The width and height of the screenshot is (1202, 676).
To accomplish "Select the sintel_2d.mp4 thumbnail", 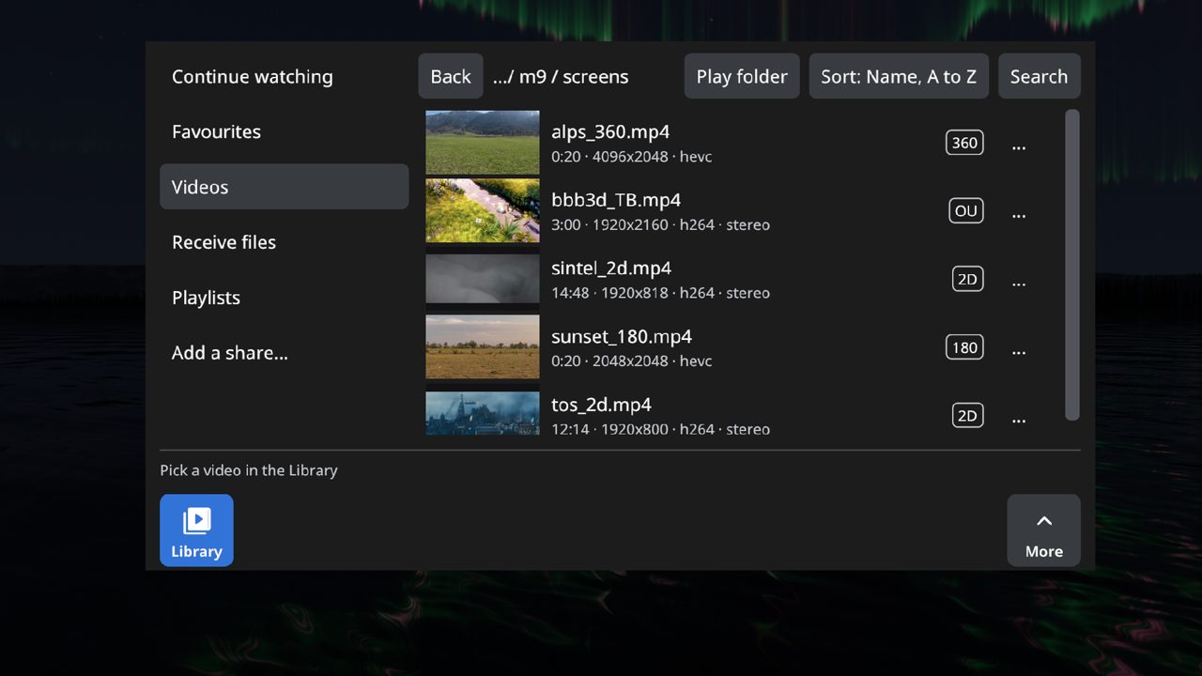I will 483,279.
